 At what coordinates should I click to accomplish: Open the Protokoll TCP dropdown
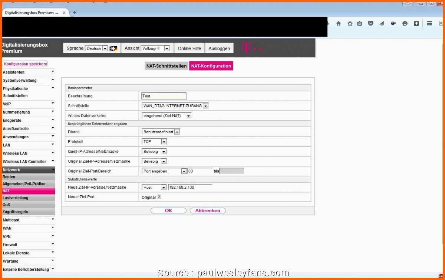(154, 142)
